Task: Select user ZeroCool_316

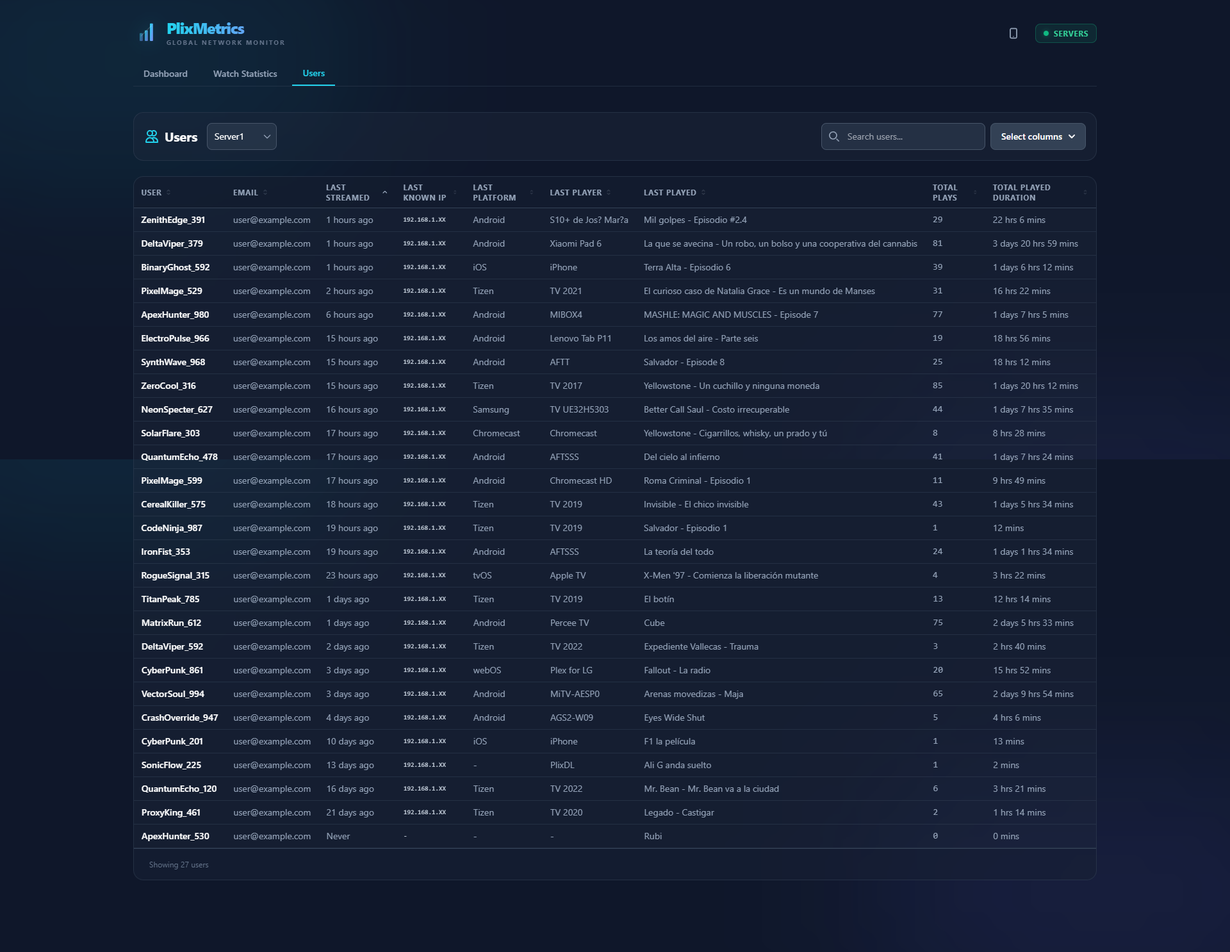Action: tap(168, 386)
